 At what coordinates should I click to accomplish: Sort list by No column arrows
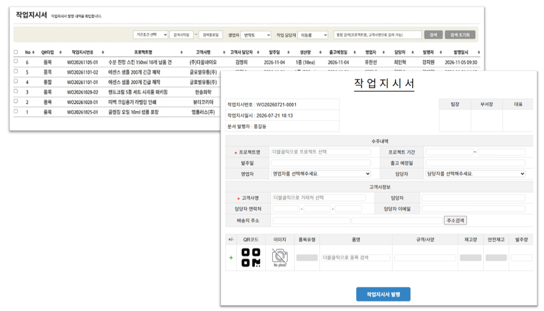[x=33, y=52]
